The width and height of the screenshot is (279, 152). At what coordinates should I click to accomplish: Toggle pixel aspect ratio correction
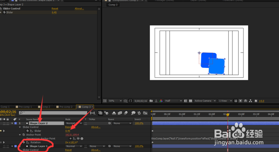[x=235, y=101]
